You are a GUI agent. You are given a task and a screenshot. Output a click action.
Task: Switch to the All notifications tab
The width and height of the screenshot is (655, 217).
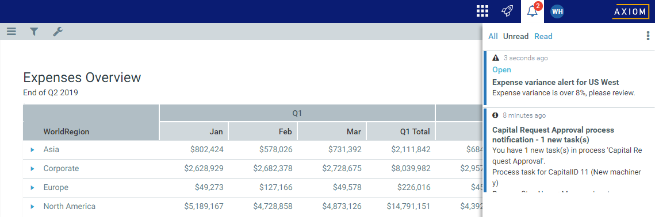(493, 36)
